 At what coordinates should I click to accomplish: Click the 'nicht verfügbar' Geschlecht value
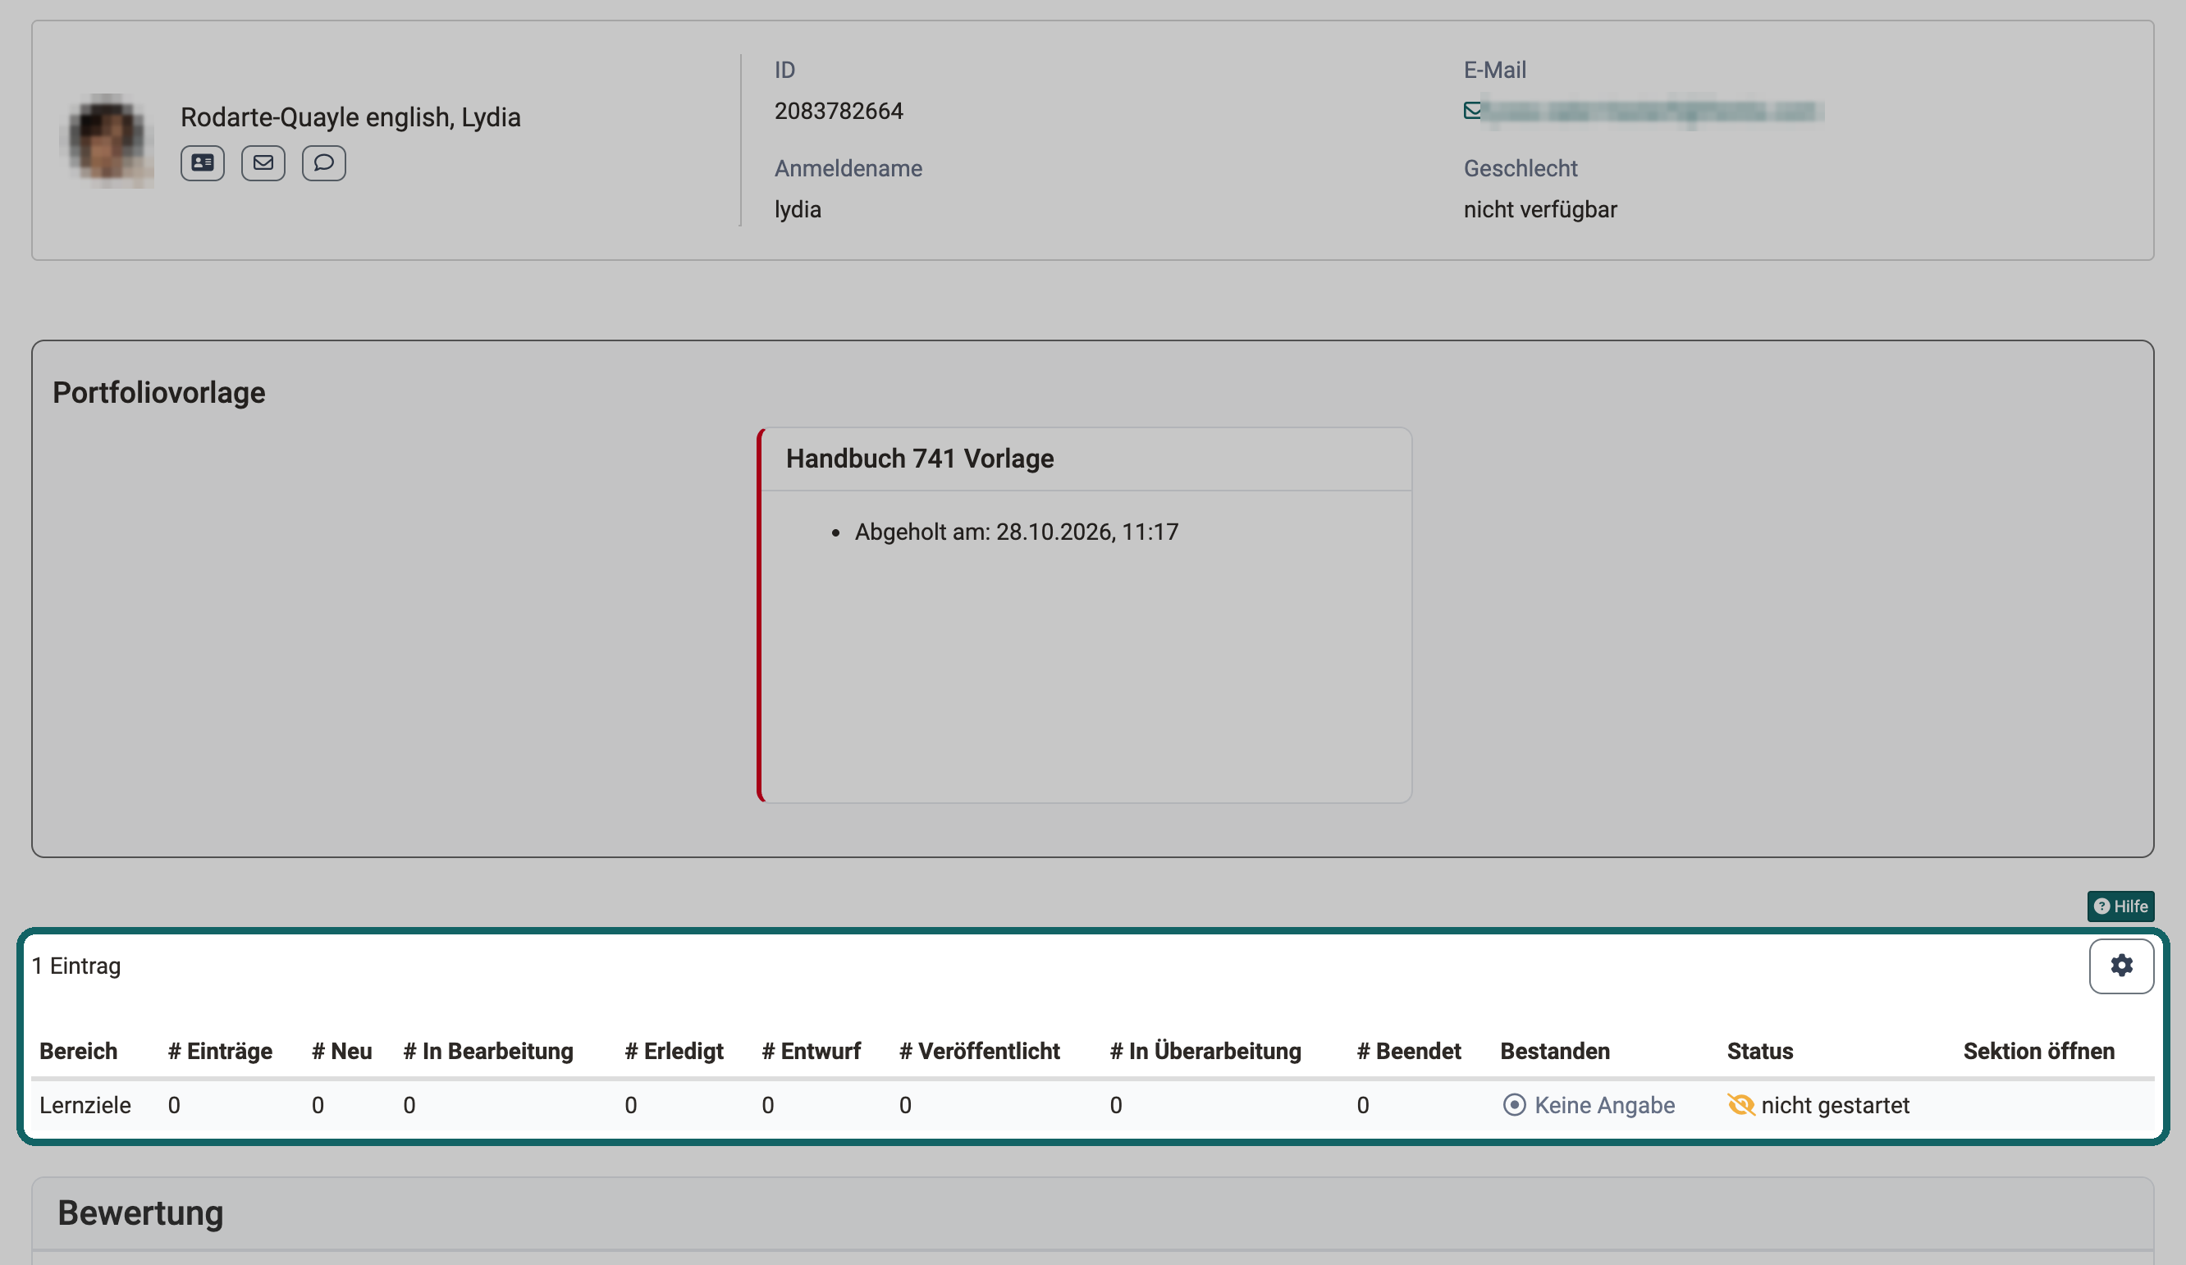pos(1539,209)
